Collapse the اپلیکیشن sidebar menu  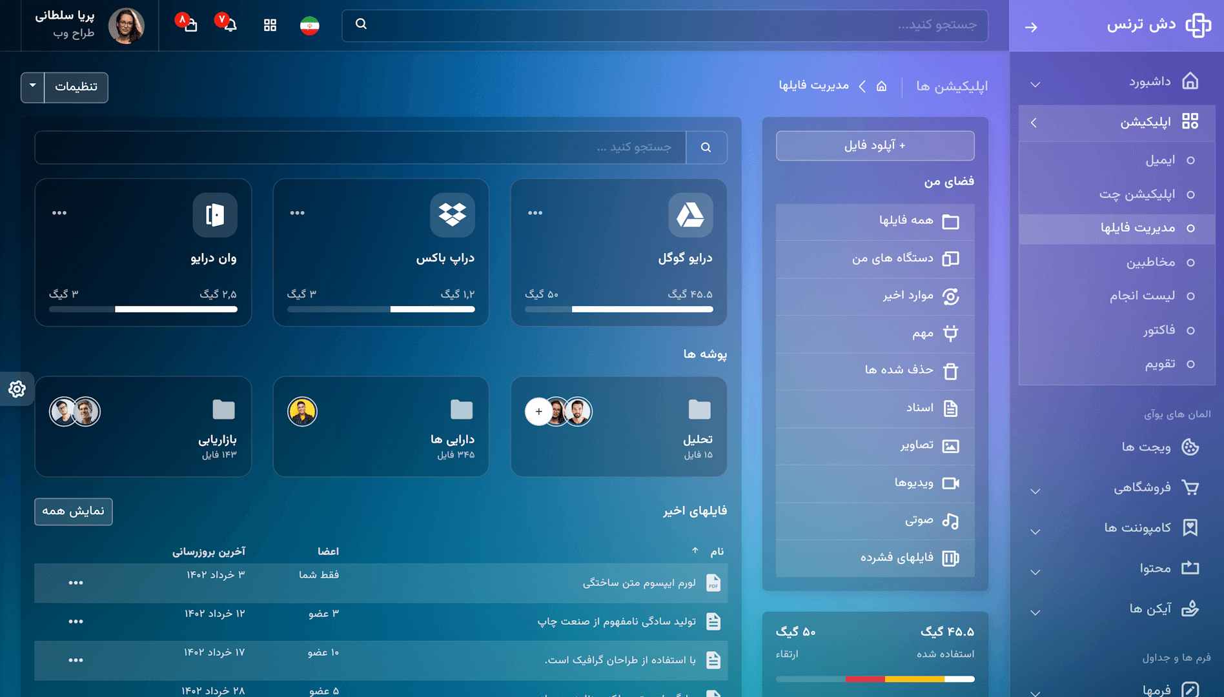pyautogui.click(x=1034, y=123)
